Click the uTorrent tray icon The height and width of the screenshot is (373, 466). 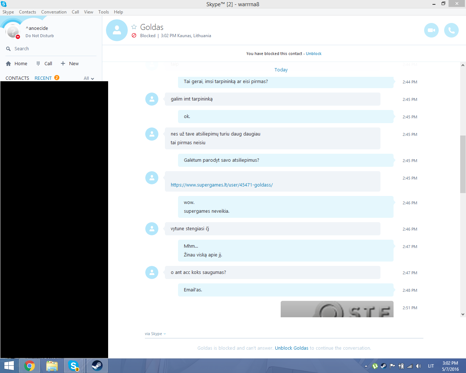point(375,366)
